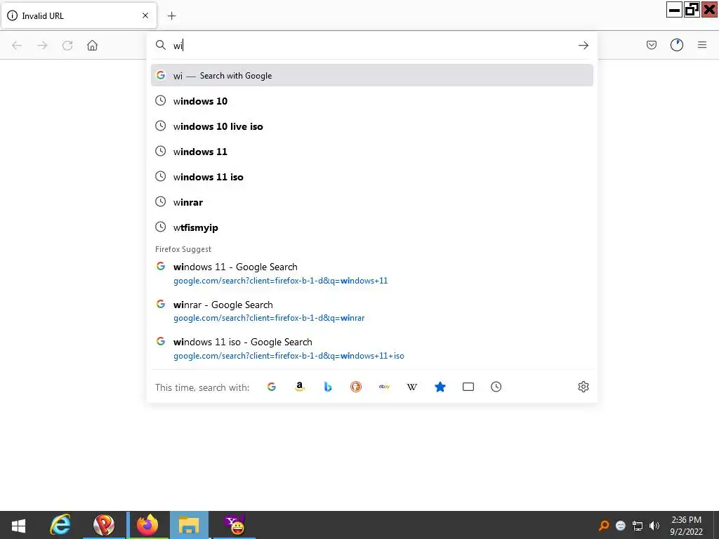The image size is (719, 539).
Task: Click the address bar input field
Action: pos(372,46)
